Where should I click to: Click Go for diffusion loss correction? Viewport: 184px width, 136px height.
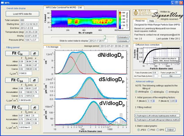[x=171, y=76]
